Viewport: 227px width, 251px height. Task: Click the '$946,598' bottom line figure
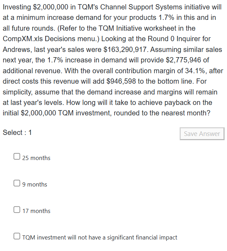121,81
